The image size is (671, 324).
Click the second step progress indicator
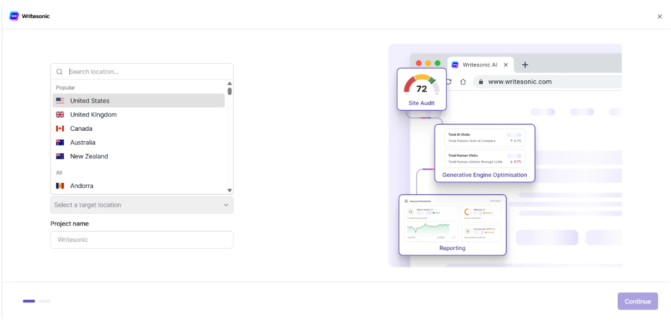tap(44, 301)
